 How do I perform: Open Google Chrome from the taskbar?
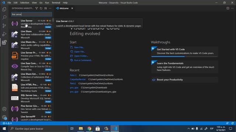click(x=89, y=129)
